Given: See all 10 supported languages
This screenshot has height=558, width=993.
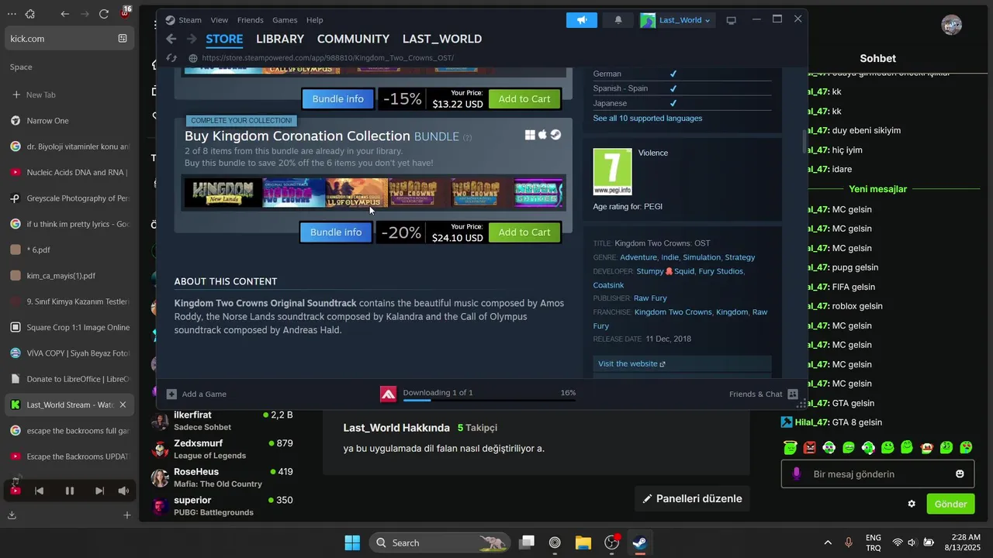Looking at the screenshot, I should pos(648,119).
